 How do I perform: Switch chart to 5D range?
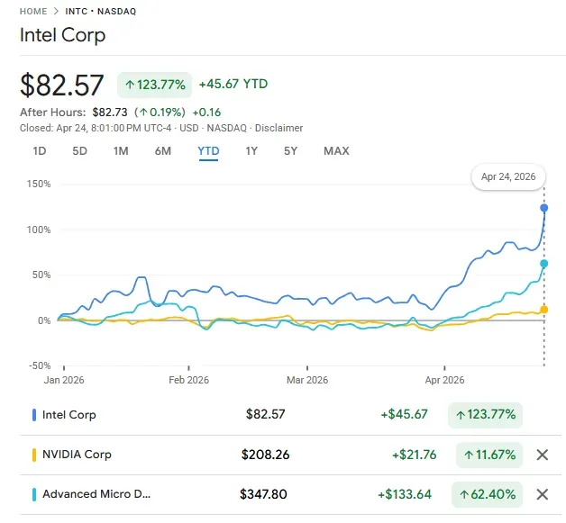(80, 151)
